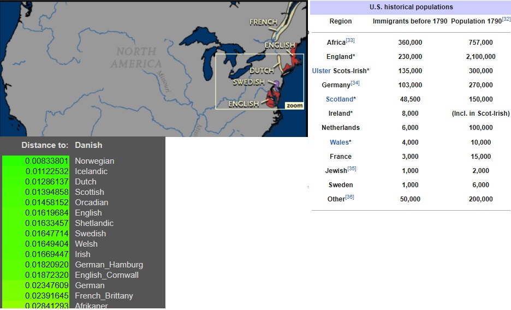Select the Orcadian row in distance list
The width and height of the screenshot is (511, 310).
click(84, 202)
